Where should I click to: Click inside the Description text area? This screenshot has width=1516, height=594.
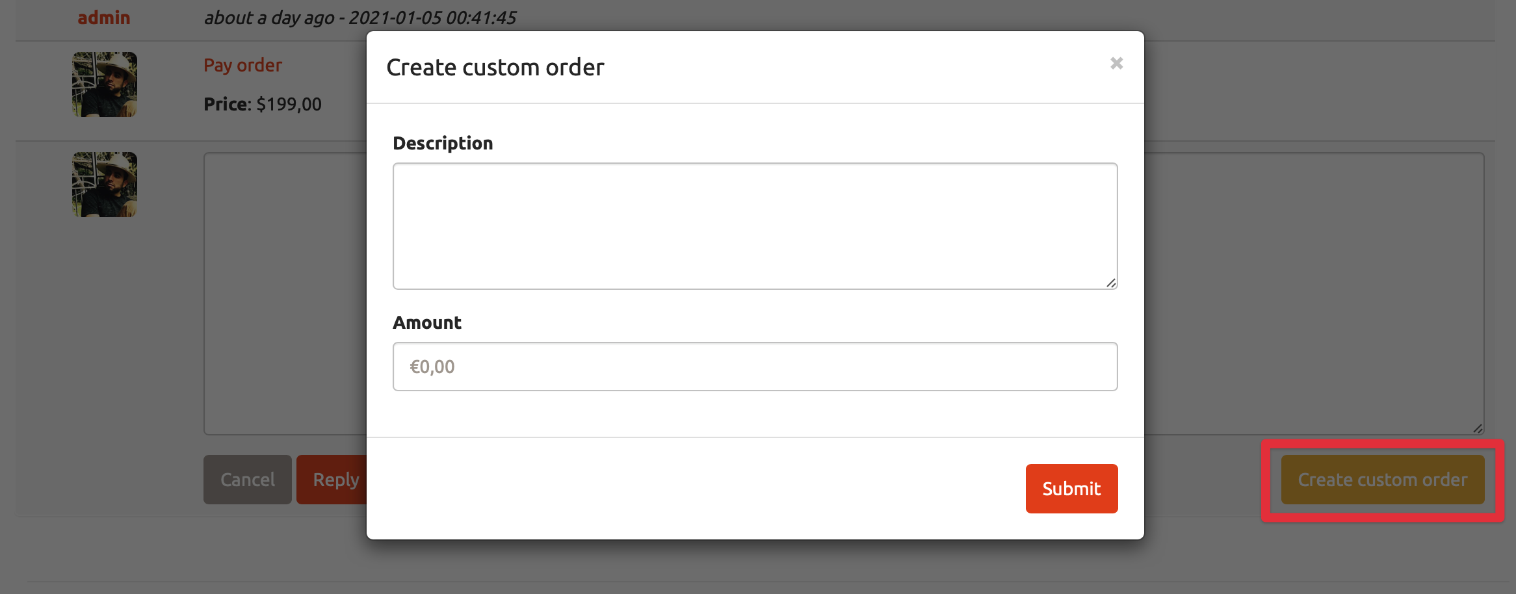(755, 226)
